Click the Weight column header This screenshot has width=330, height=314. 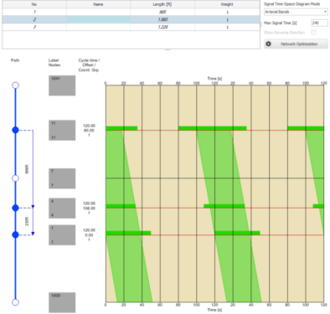tap(227, 4)
